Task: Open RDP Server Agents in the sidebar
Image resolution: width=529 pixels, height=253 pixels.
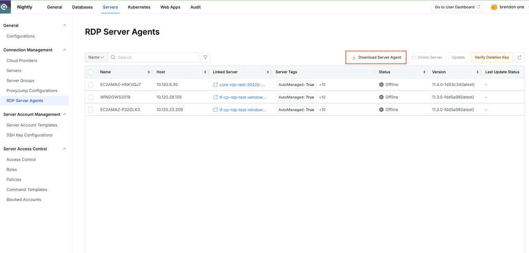Action: click(x=25, y=100)
